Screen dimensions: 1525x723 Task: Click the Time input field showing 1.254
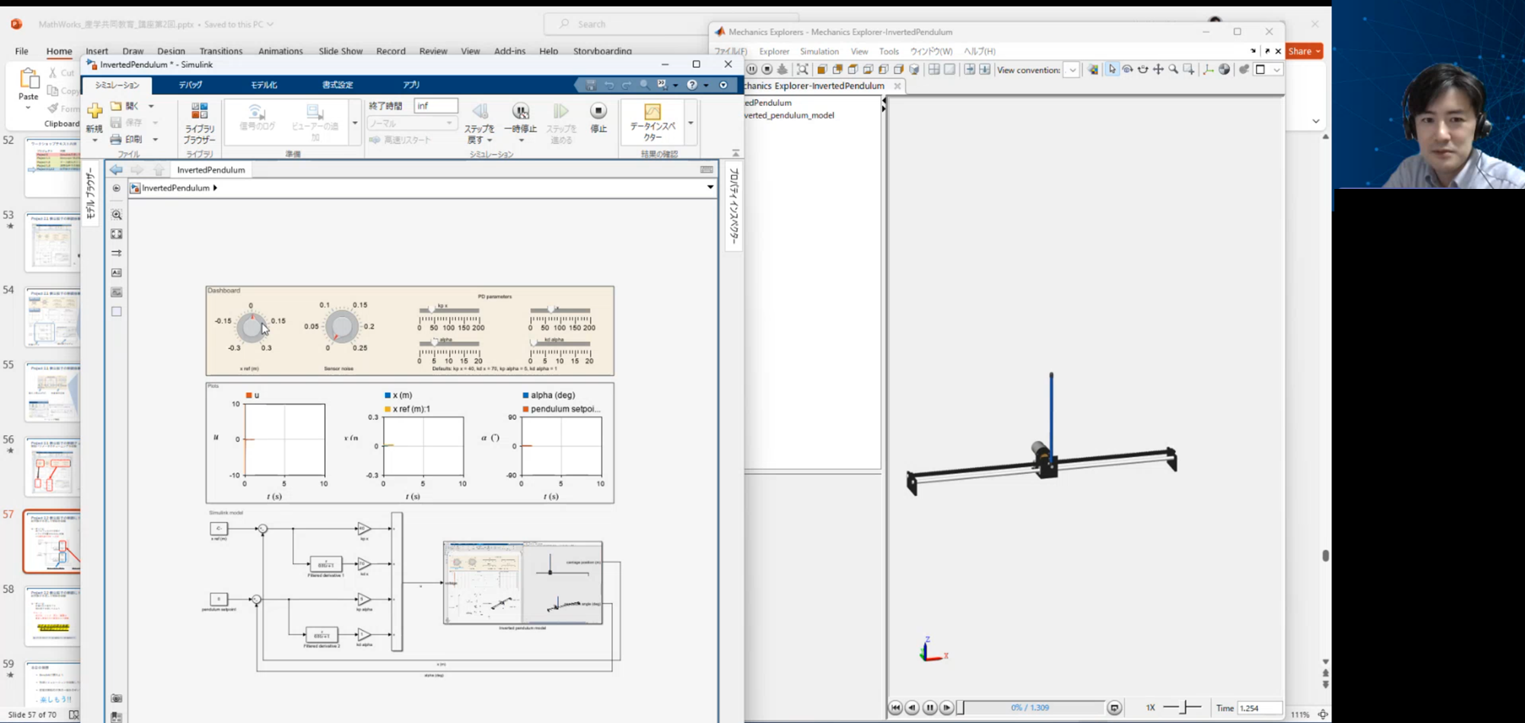coord(1259,708)
